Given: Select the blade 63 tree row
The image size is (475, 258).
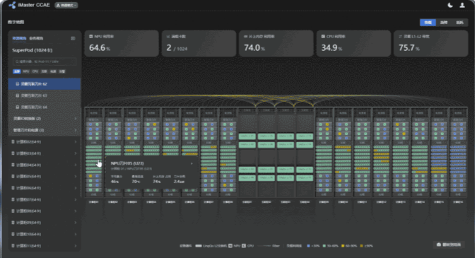Looking at the screenshot, I should tap(45, 95).
